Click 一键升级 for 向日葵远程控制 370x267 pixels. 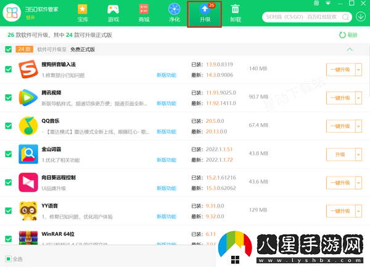(340, 183)
